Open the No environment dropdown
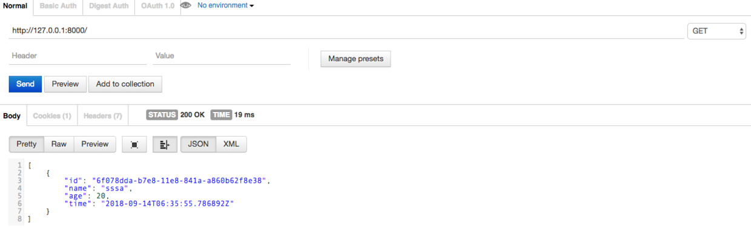 tap(225, 5)
